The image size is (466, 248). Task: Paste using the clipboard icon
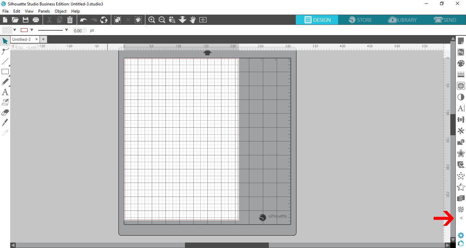pyautogui.click(x=70, y=20)
